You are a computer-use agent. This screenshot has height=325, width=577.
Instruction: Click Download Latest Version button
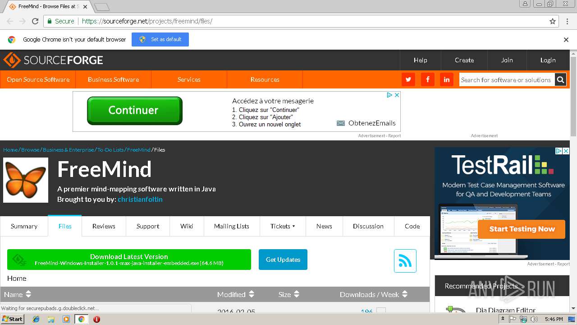pos(129,260)
